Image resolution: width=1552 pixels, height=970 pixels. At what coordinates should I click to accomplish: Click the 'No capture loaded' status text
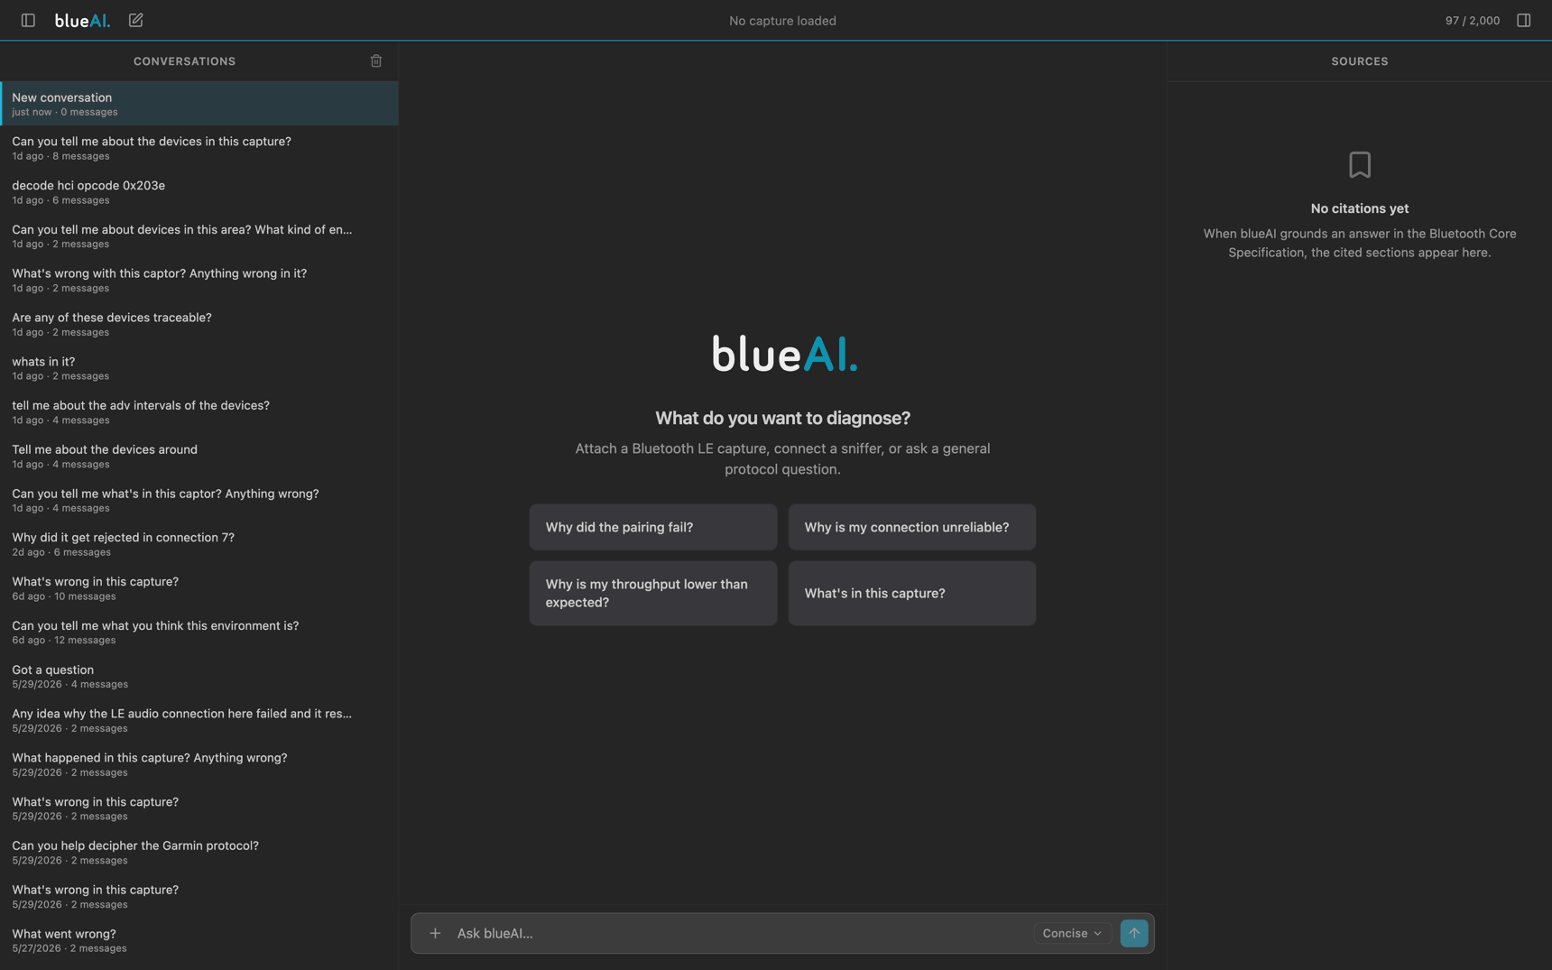click(782, 21)
